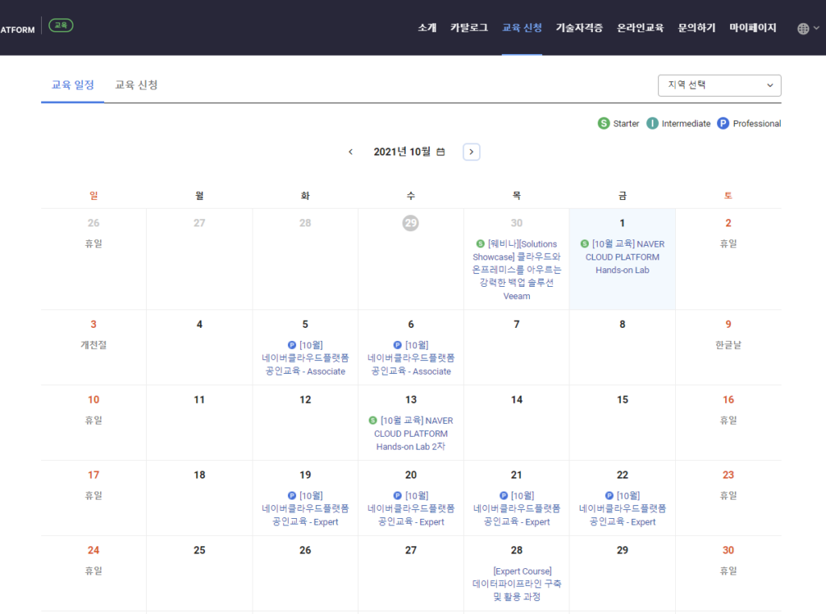
Task: Open the Associate course on October 6
Action: click(x=411, y=359)
